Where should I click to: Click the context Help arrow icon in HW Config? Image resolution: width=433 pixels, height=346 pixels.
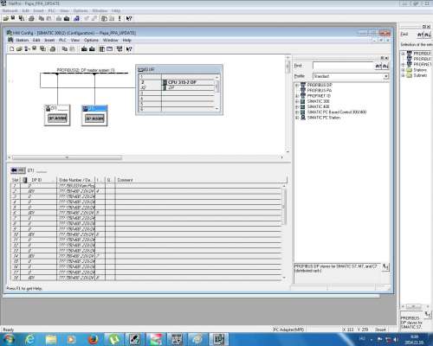point(129,49)
